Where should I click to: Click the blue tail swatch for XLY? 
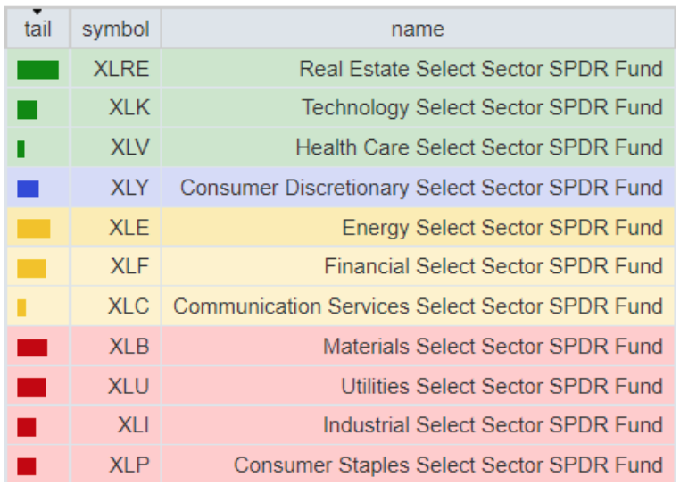click(x=28, y=189)
